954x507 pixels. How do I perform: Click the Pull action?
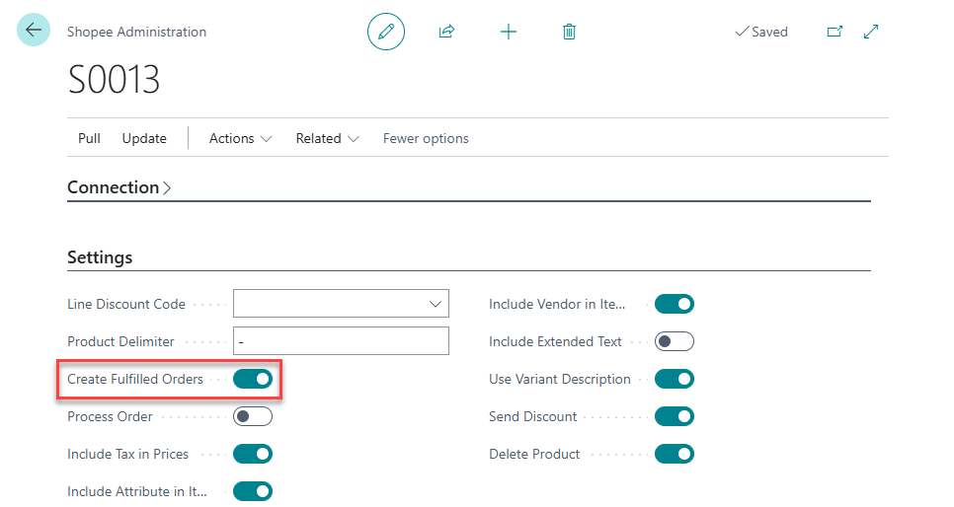(89, 139)
